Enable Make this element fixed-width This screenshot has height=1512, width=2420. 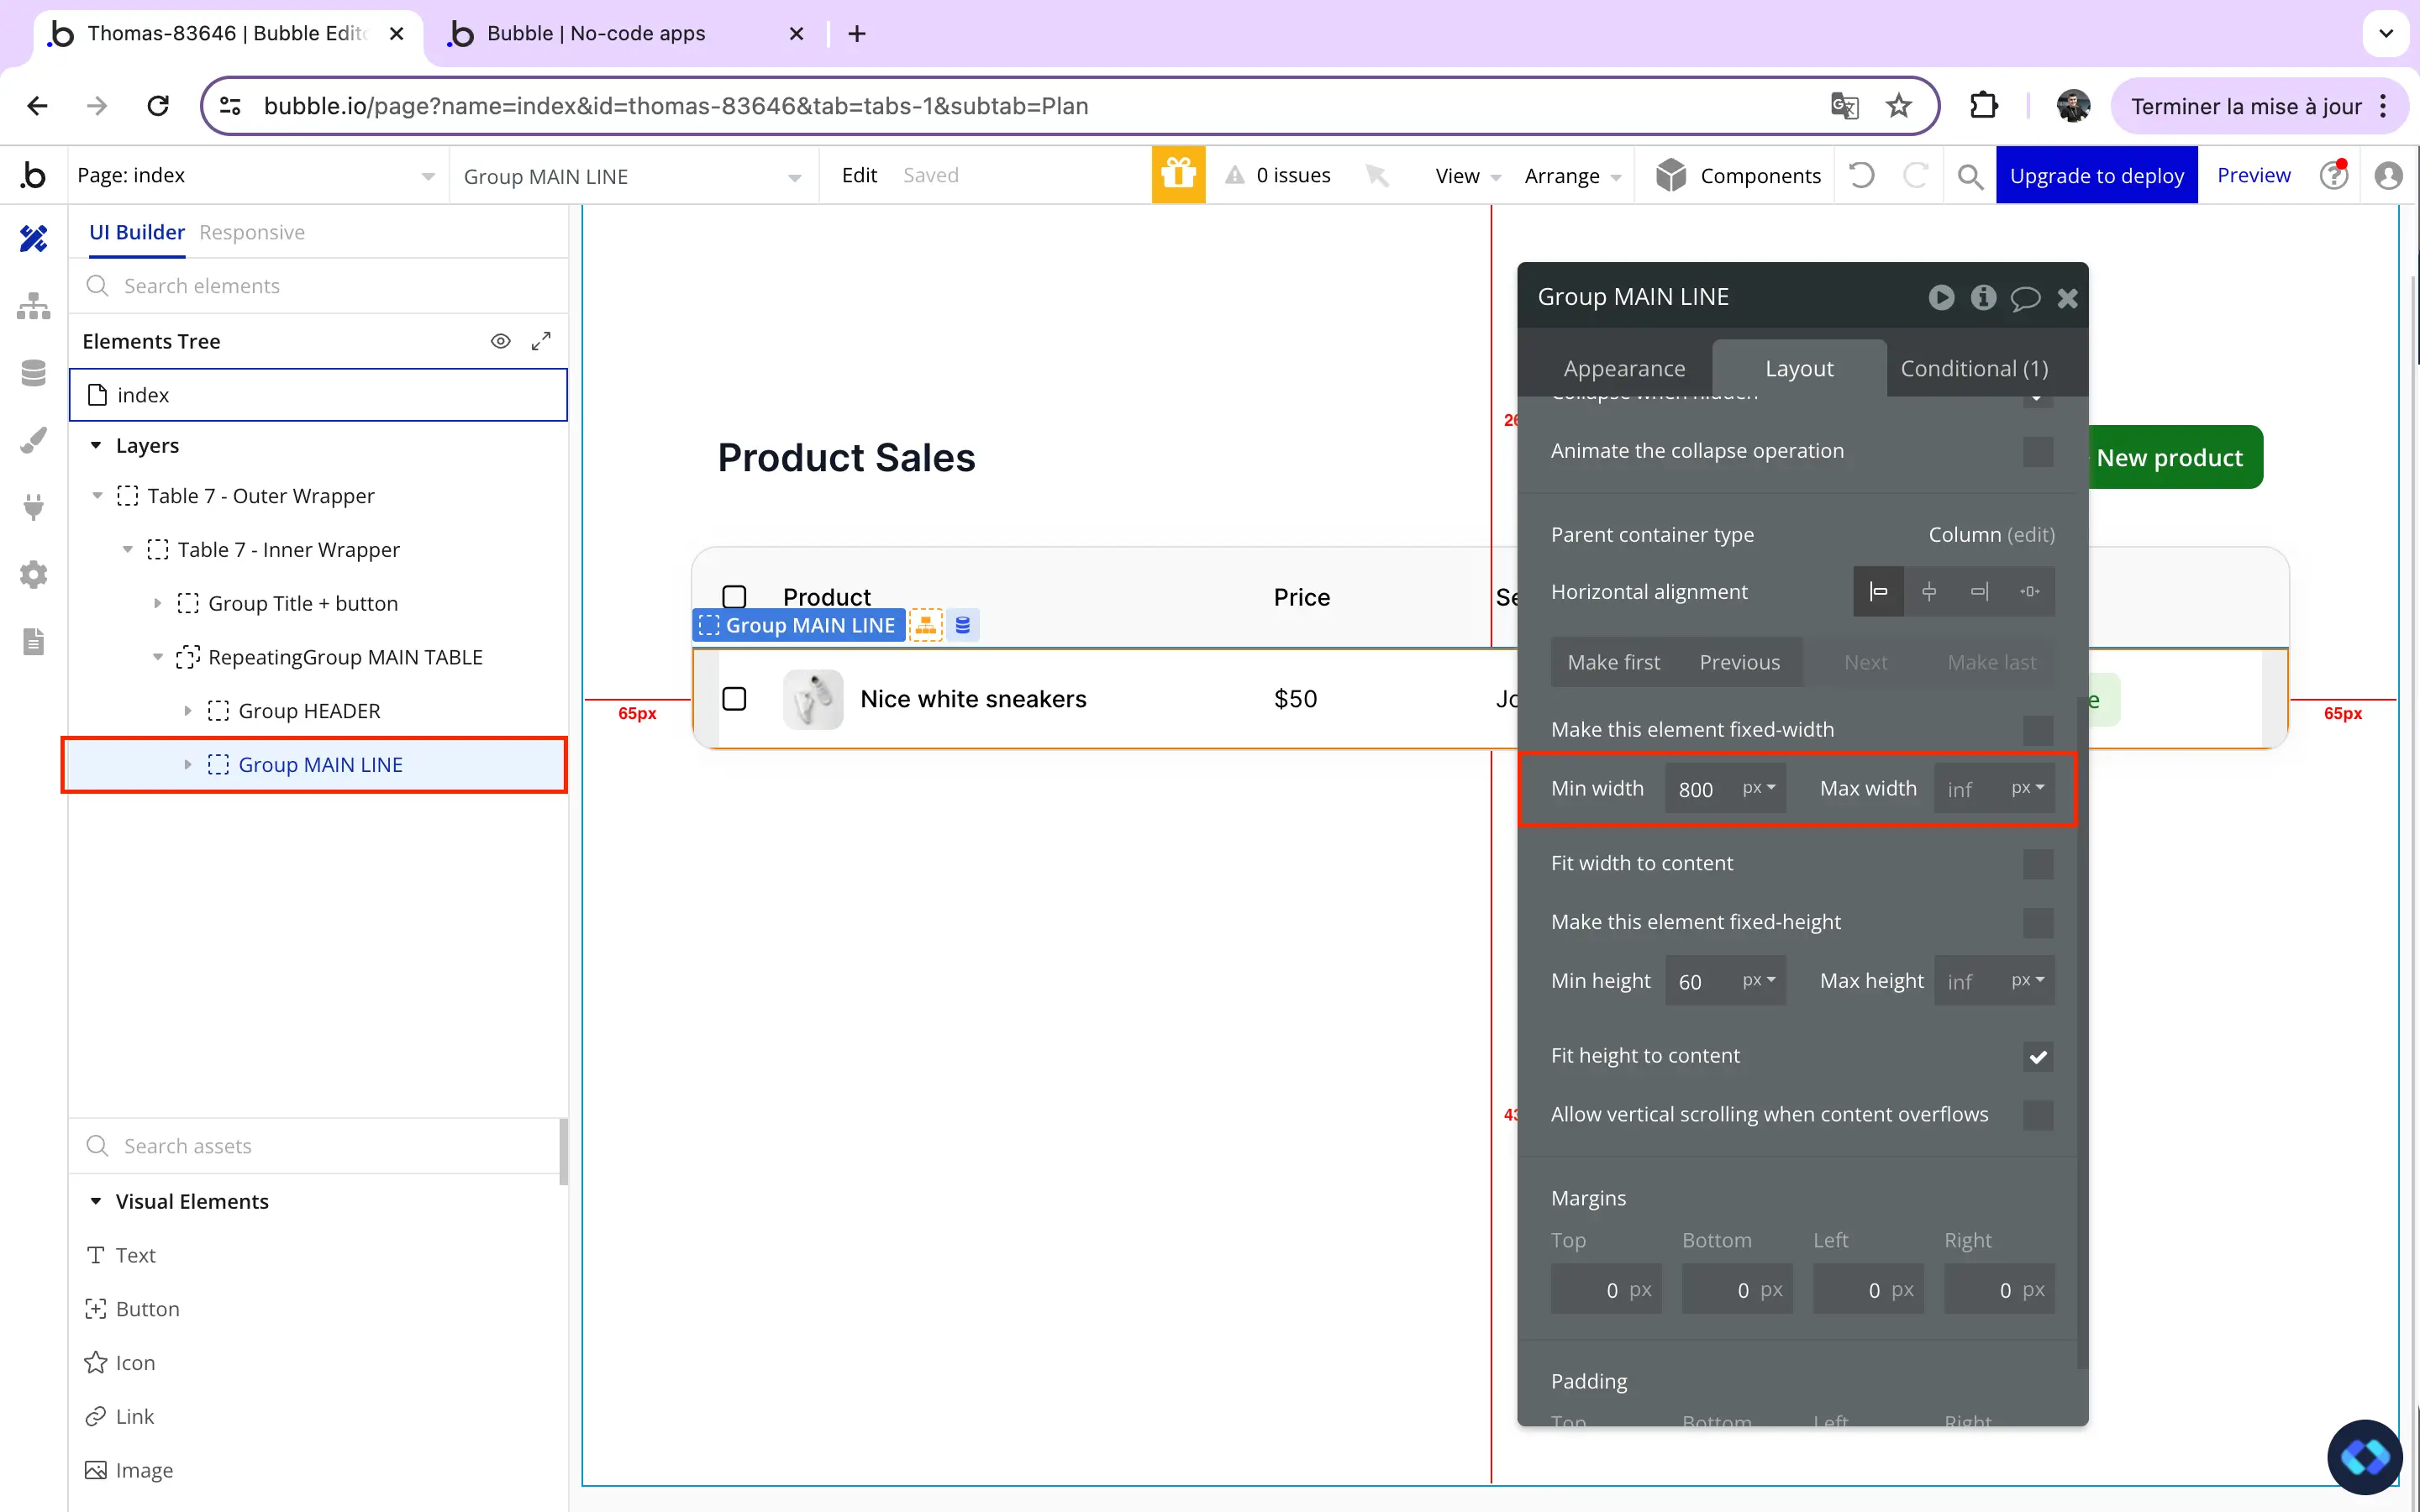point(2038,730)
